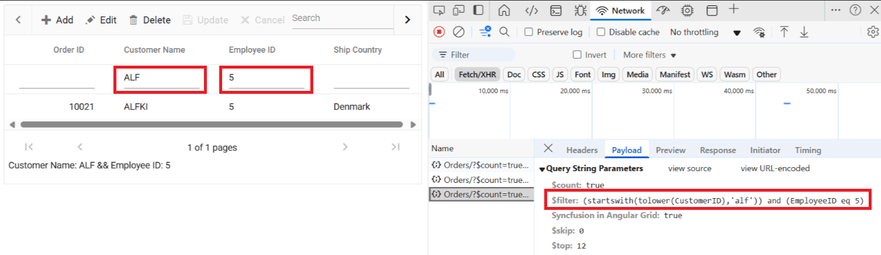Open the Welcome home tool icon
This screenshot has height=255, width=881.
[504, 10]
